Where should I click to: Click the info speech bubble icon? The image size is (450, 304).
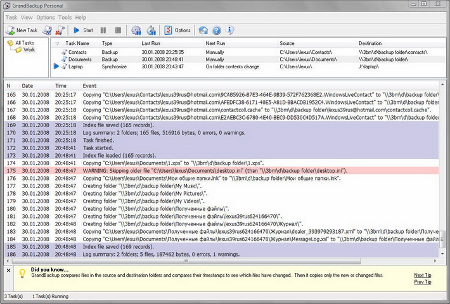[x=229, y=30]
